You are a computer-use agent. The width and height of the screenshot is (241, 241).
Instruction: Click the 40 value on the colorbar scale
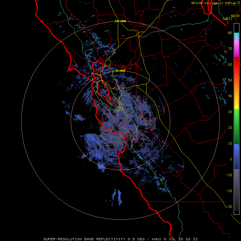click(x=230, y=96)
